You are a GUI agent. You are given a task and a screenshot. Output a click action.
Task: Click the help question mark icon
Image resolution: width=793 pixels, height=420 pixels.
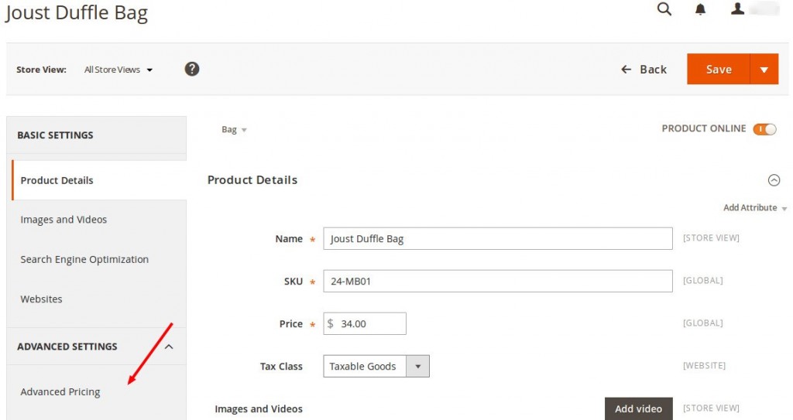pyautogui.click(x=192, y=69)
